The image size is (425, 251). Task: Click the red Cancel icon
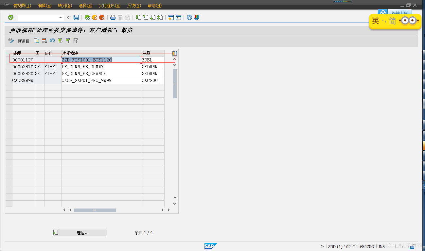(x=101, y=17)
